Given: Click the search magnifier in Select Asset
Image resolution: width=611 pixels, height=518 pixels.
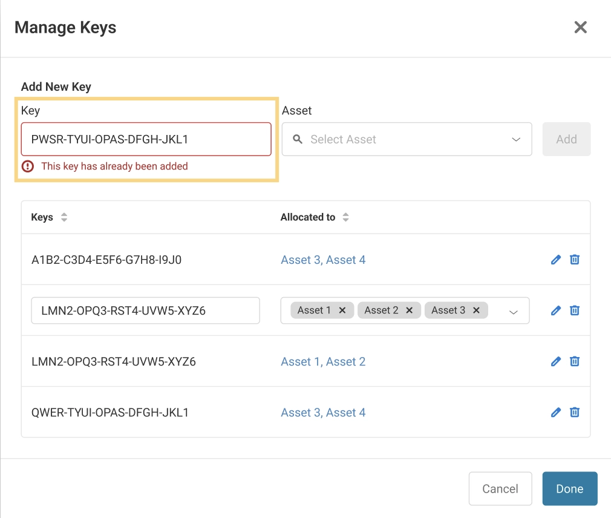Looking at the screenshot, I should (x=297, y=139).
